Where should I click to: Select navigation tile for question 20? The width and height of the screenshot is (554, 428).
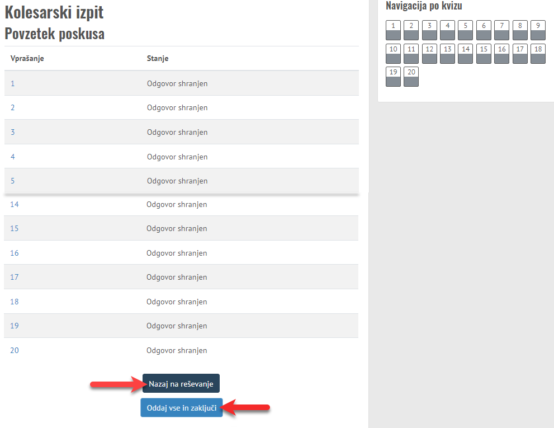[411, 77]
